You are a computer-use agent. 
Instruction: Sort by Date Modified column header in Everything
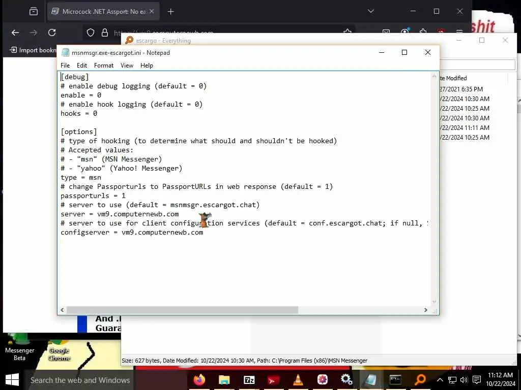pos(453,78)
